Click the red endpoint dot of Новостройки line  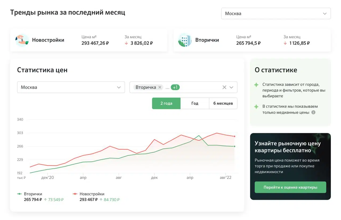pos(234,136)
